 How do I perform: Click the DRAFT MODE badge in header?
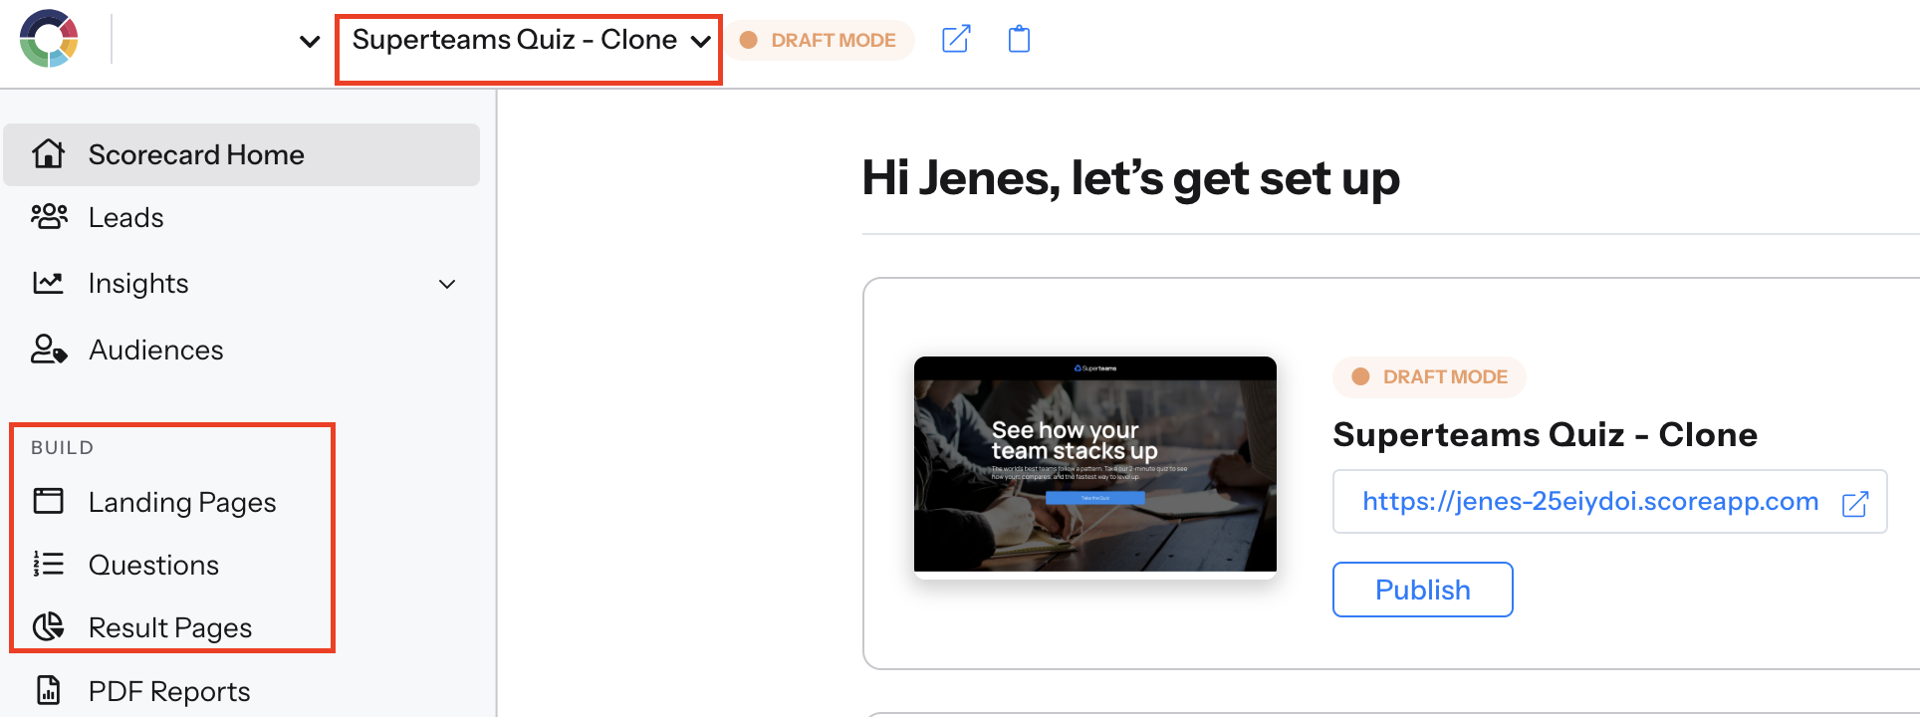819,40
